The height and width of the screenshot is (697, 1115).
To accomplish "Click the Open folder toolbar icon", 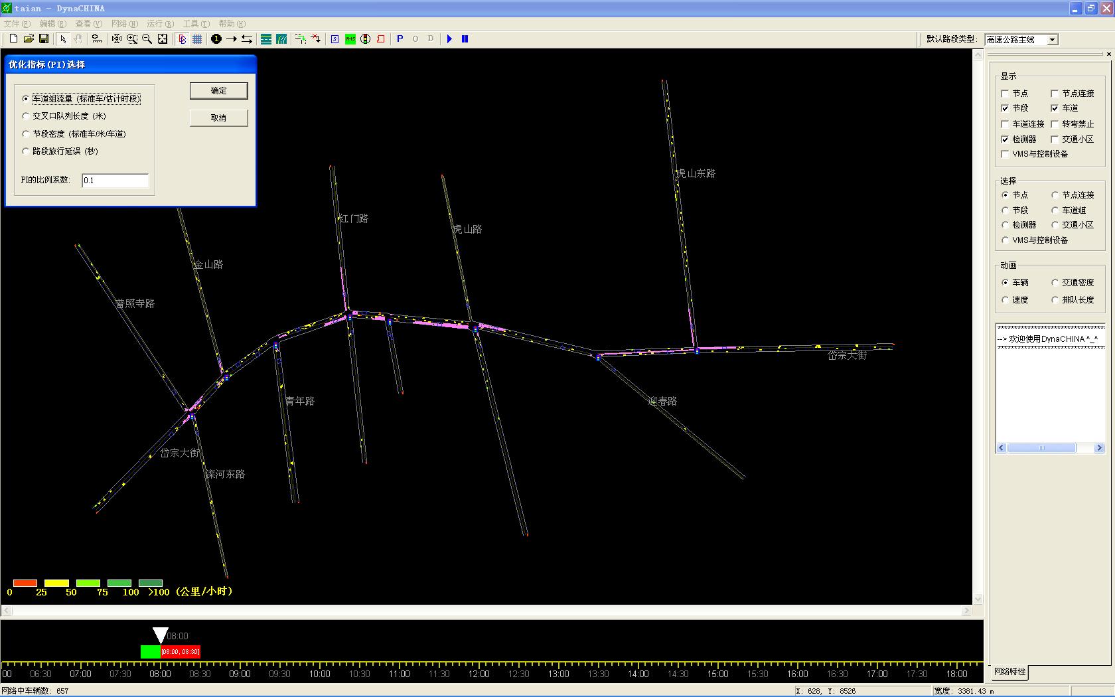I will tap(29, 39).
